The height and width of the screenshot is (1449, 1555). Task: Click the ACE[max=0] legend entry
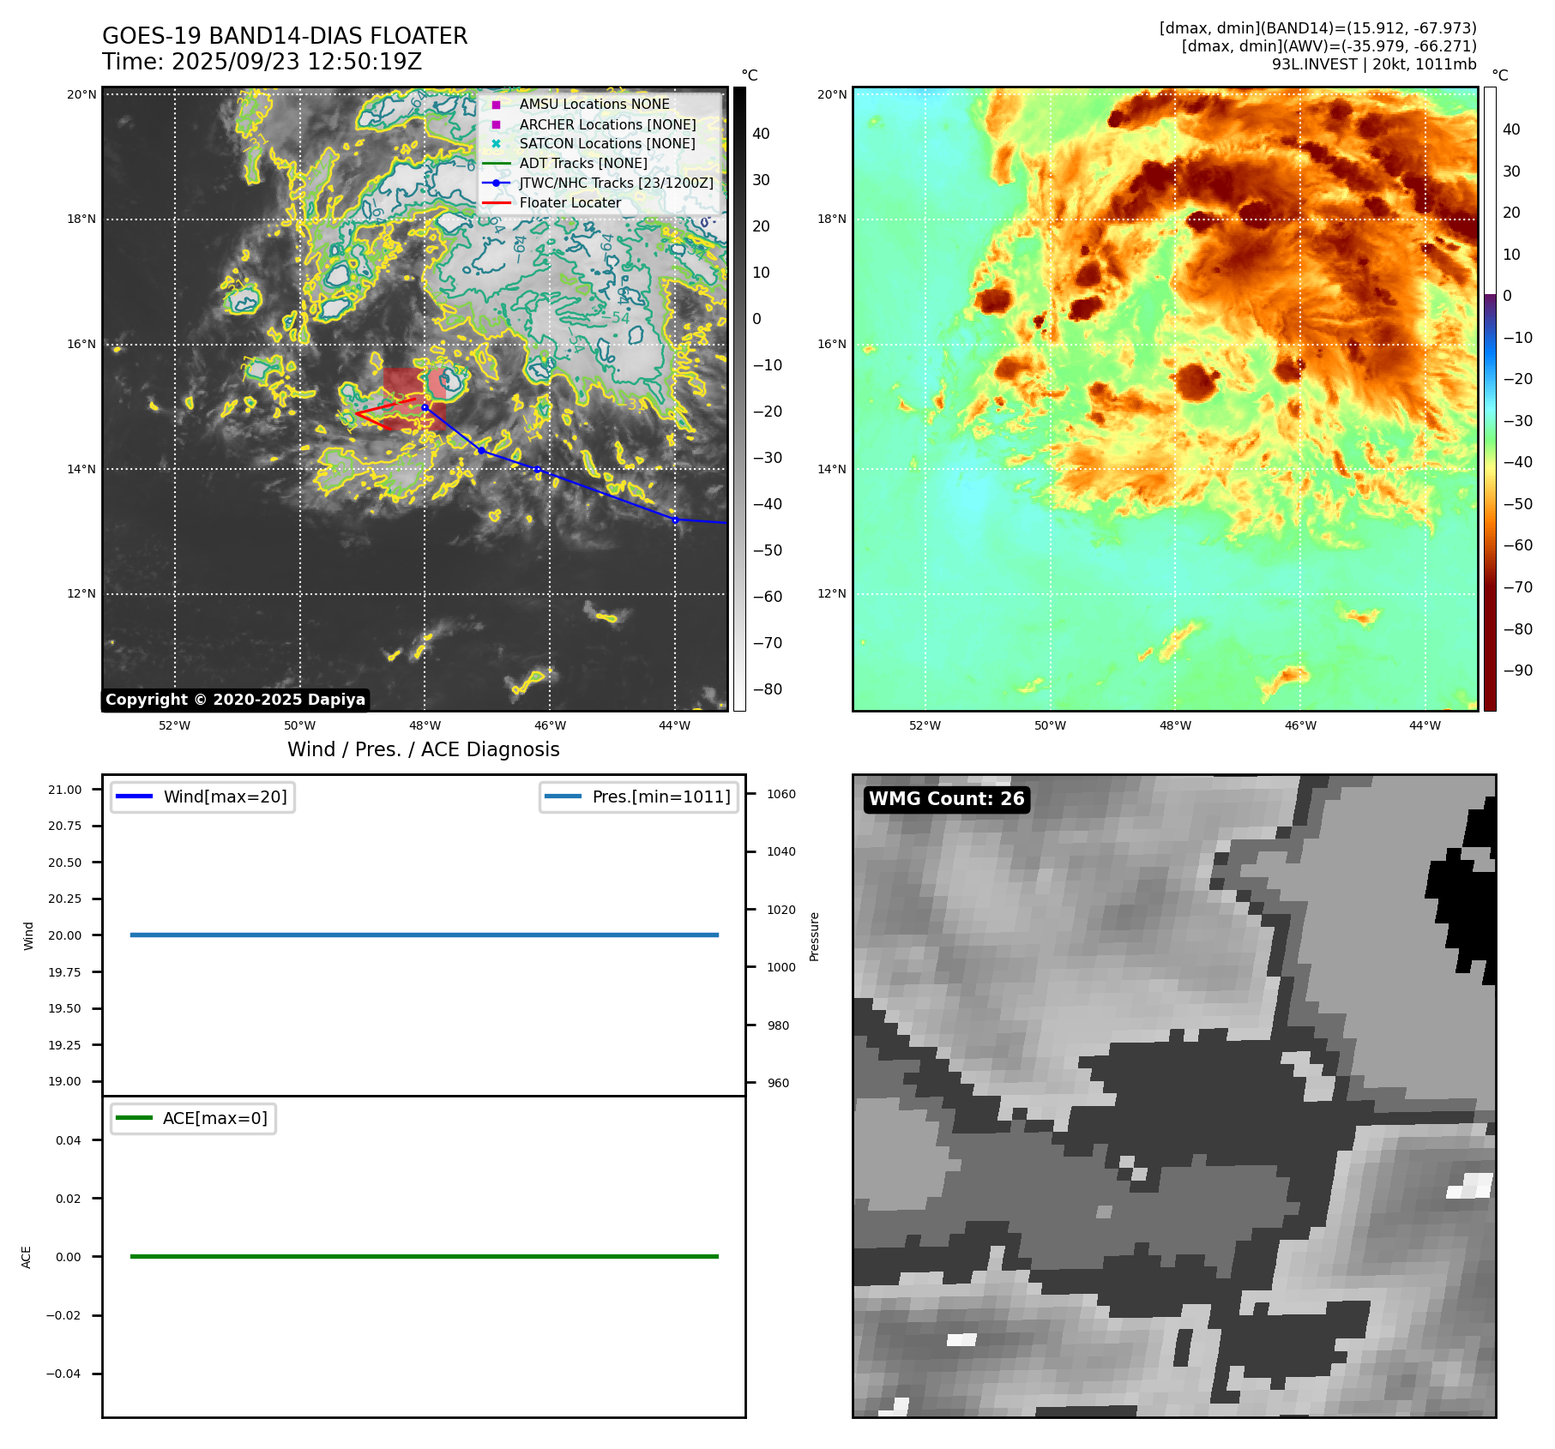[x=193, y=1118]
